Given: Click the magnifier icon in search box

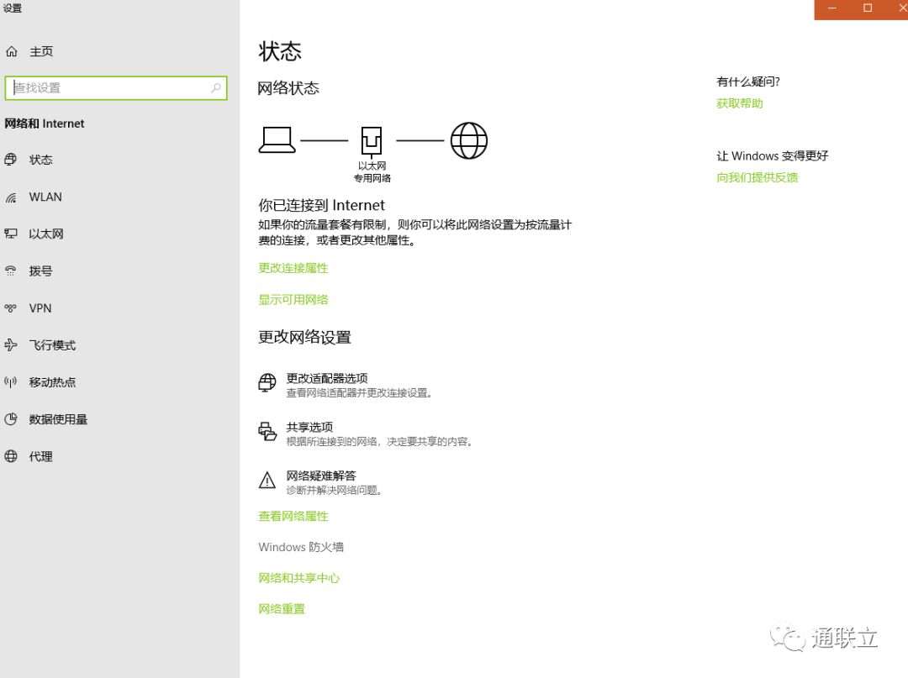Looking at the screenshot, I should (216, 88).
